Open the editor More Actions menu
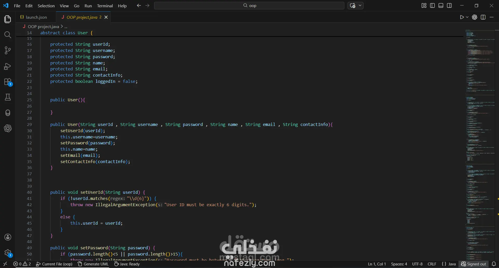 click(491, 17)
